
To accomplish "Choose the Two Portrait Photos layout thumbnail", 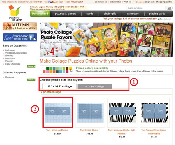I will point(90,112).
